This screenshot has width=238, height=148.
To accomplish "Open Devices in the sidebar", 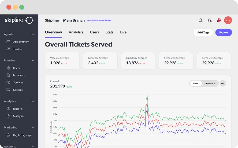I will tap(18, 89).
